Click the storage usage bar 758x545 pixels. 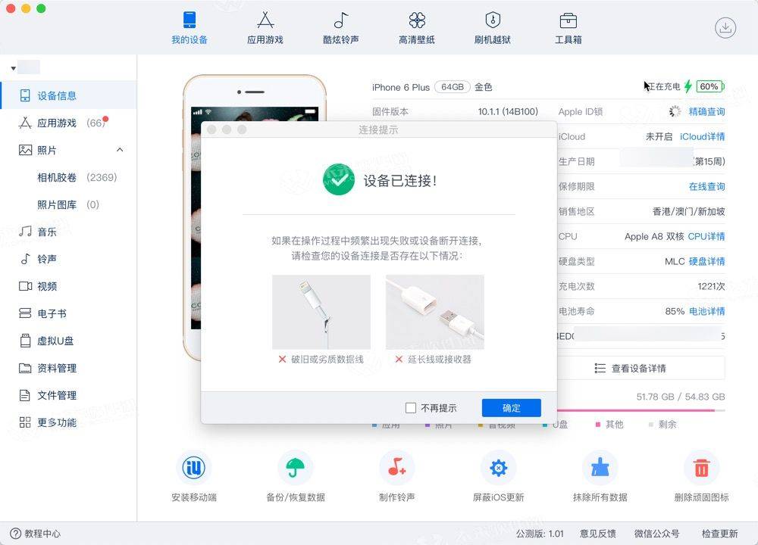(641, 410)
